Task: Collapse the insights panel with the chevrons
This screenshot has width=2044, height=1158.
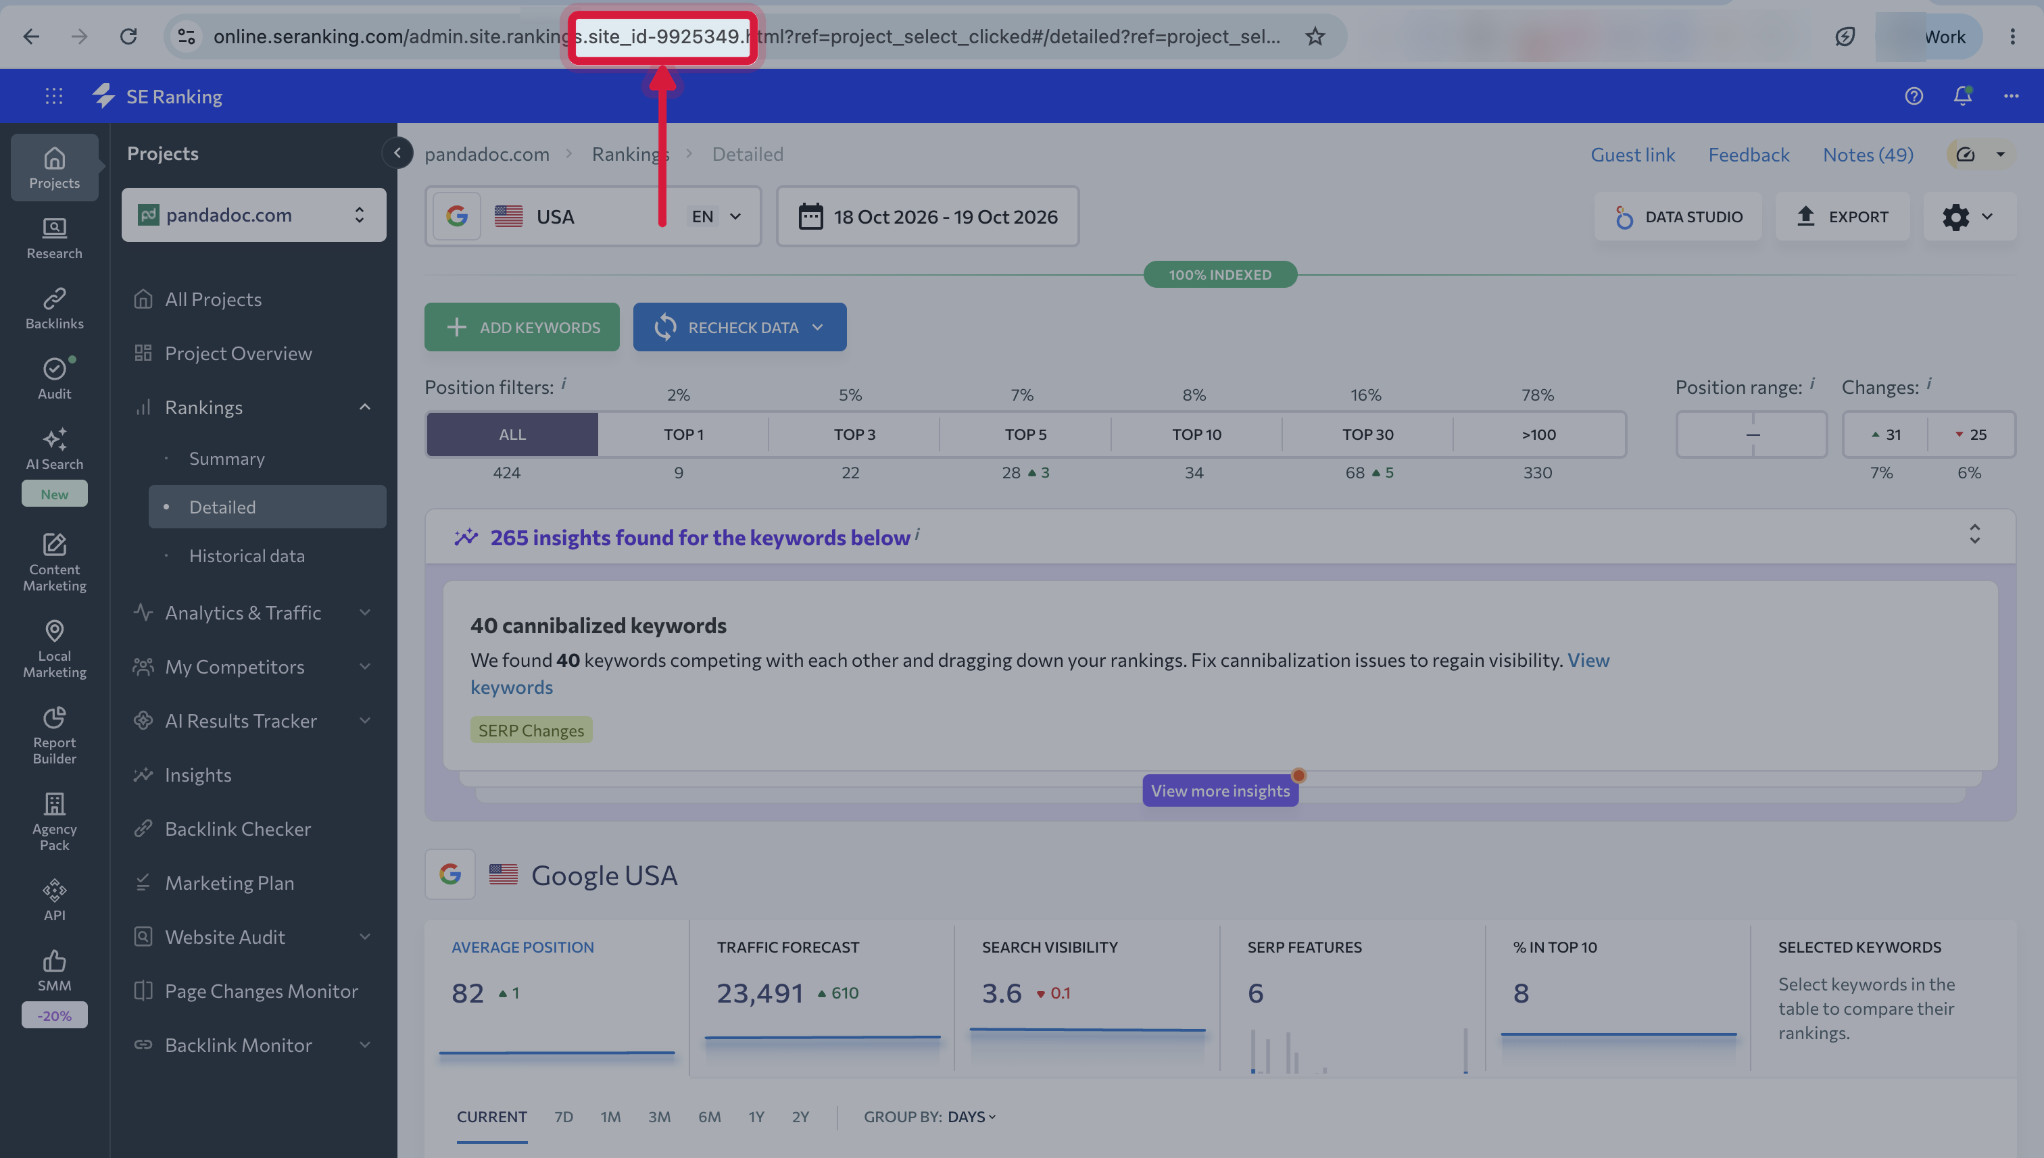Action: 1974,534
